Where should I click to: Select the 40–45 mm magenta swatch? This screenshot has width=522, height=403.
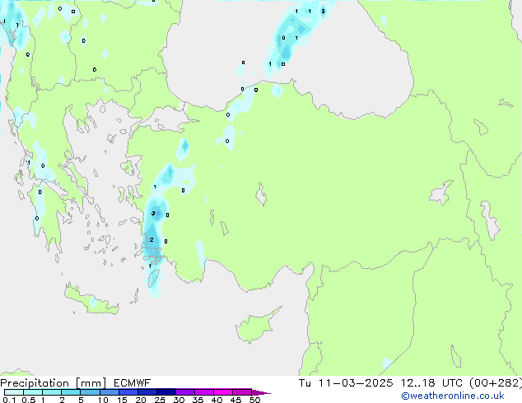click(223, 392)
